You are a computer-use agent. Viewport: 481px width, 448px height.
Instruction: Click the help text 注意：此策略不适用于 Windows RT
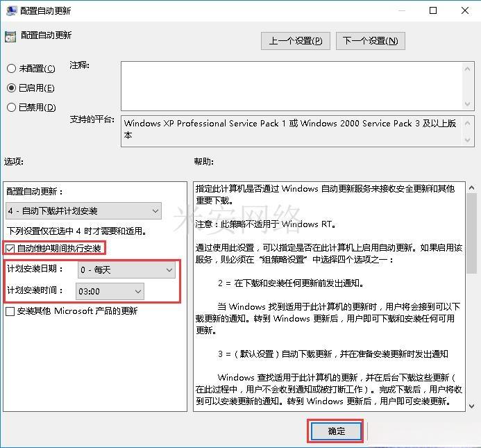click(x=265, y=224)
